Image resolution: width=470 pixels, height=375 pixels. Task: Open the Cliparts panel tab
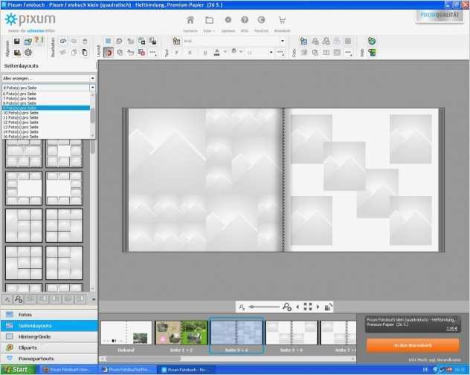click(49, 348)
